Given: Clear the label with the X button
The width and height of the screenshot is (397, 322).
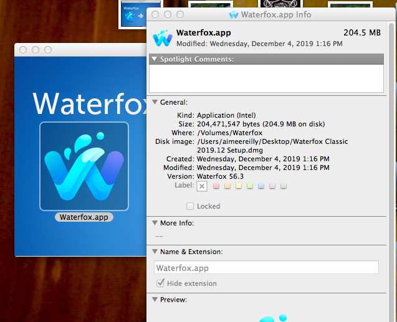Looking at the screenshot, I should coord(202,186).
